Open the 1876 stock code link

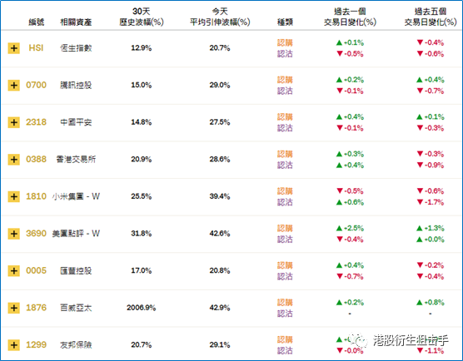coord(36,308)
